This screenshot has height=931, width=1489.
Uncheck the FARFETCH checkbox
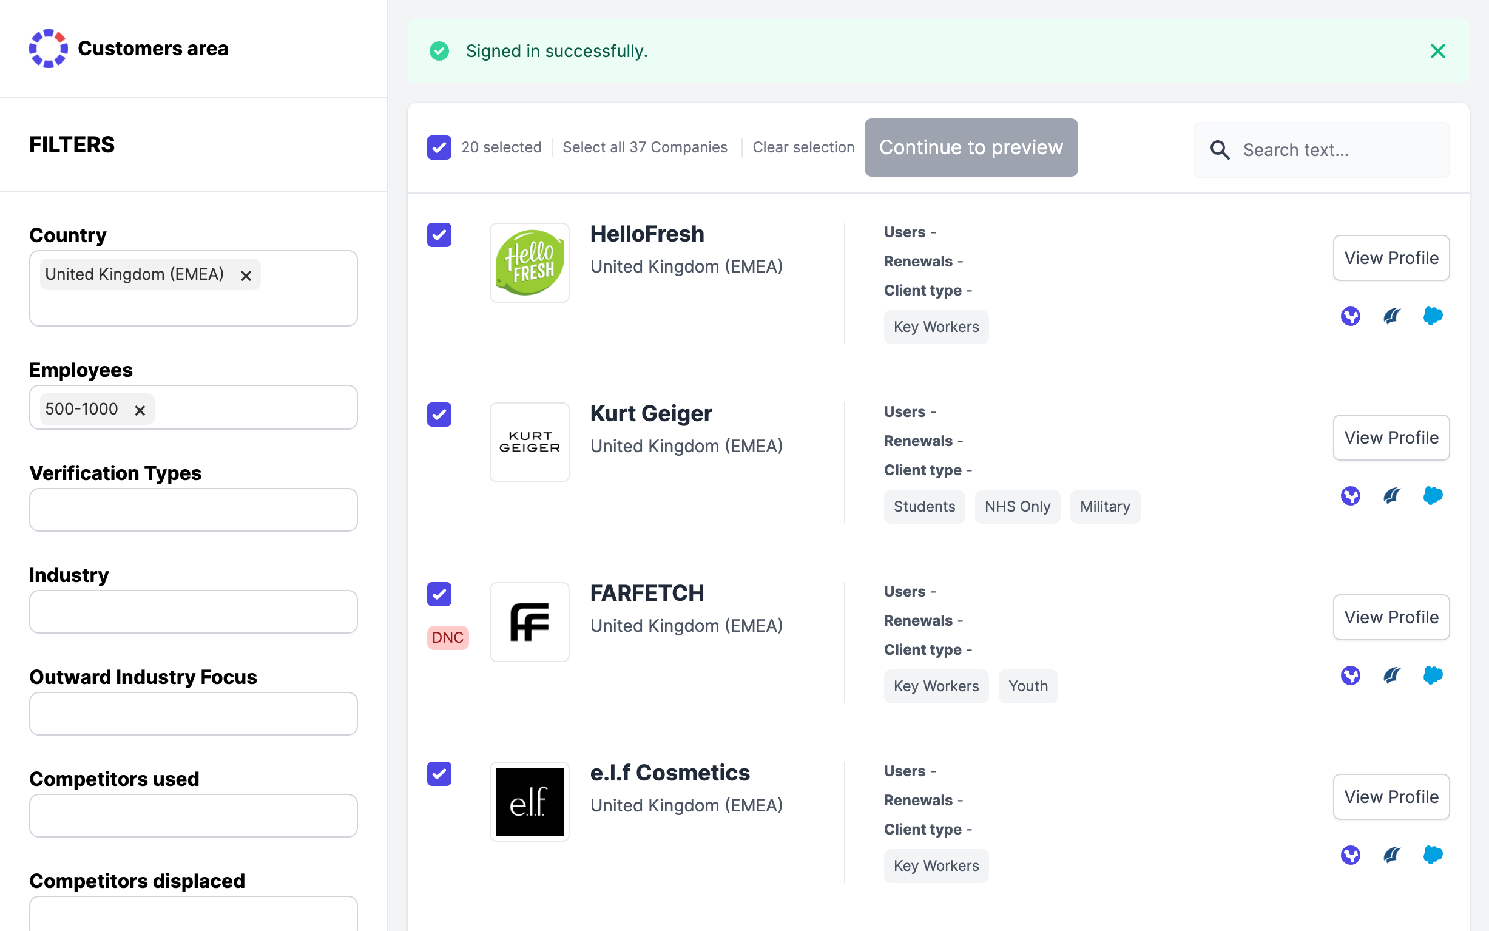439,594
